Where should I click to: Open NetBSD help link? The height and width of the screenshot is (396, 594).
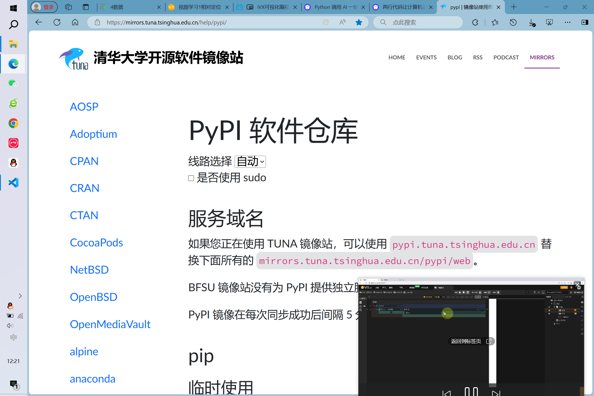tap(89, 270)
